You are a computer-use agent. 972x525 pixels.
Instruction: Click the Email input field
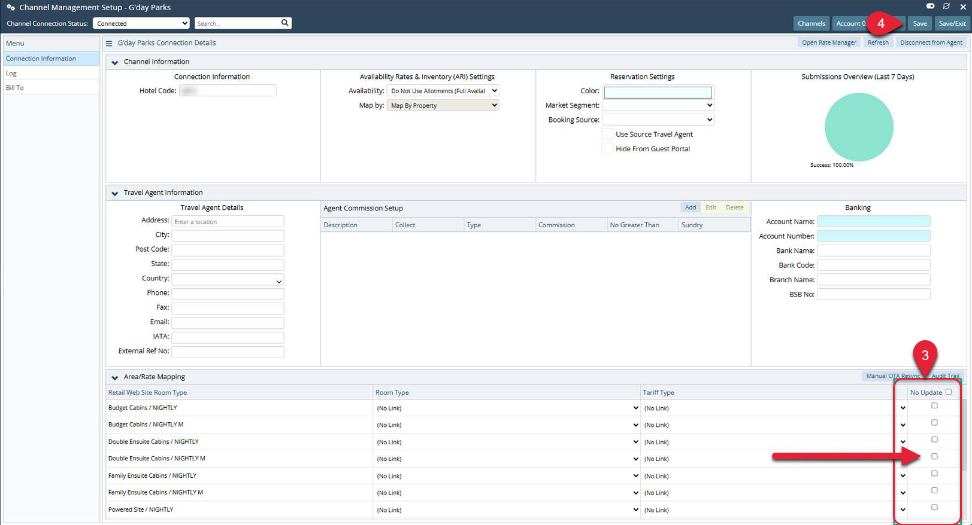click(x=228, y=323)
